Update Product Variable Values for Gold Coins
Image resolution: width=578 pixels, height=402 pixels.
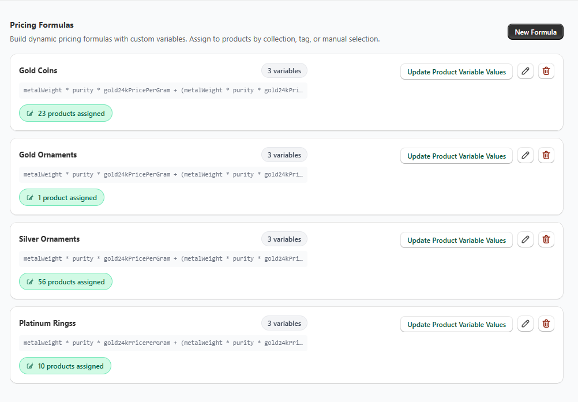pos(456,72)
